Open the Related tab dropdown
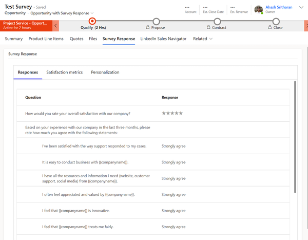The height and width of the screenshot is (240, 308). 203,39
